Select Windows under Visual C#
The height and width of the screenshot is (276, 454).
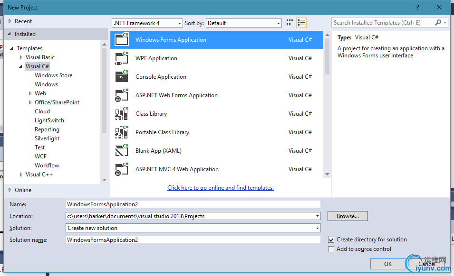(x=46, y=84)
